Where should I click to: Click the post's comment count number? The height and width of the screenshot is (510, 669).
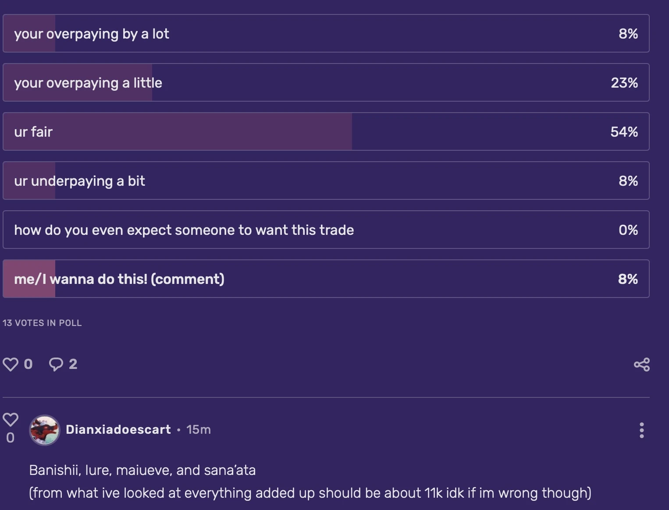73,364
